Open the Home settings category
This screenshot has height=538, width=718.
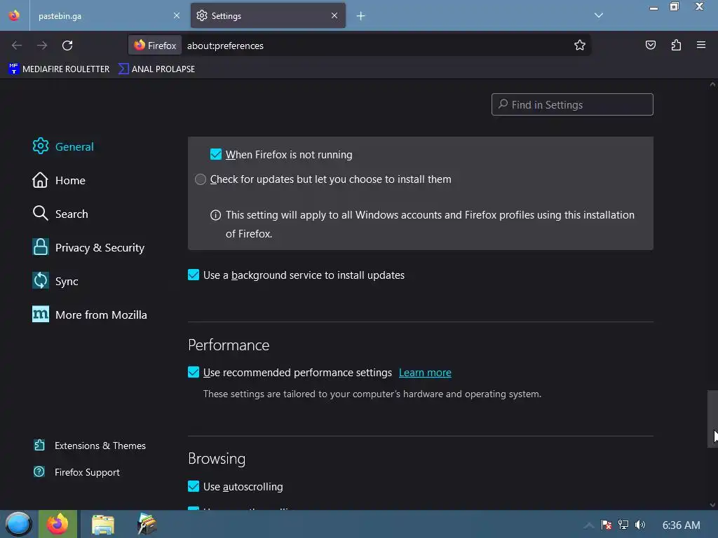59,180
